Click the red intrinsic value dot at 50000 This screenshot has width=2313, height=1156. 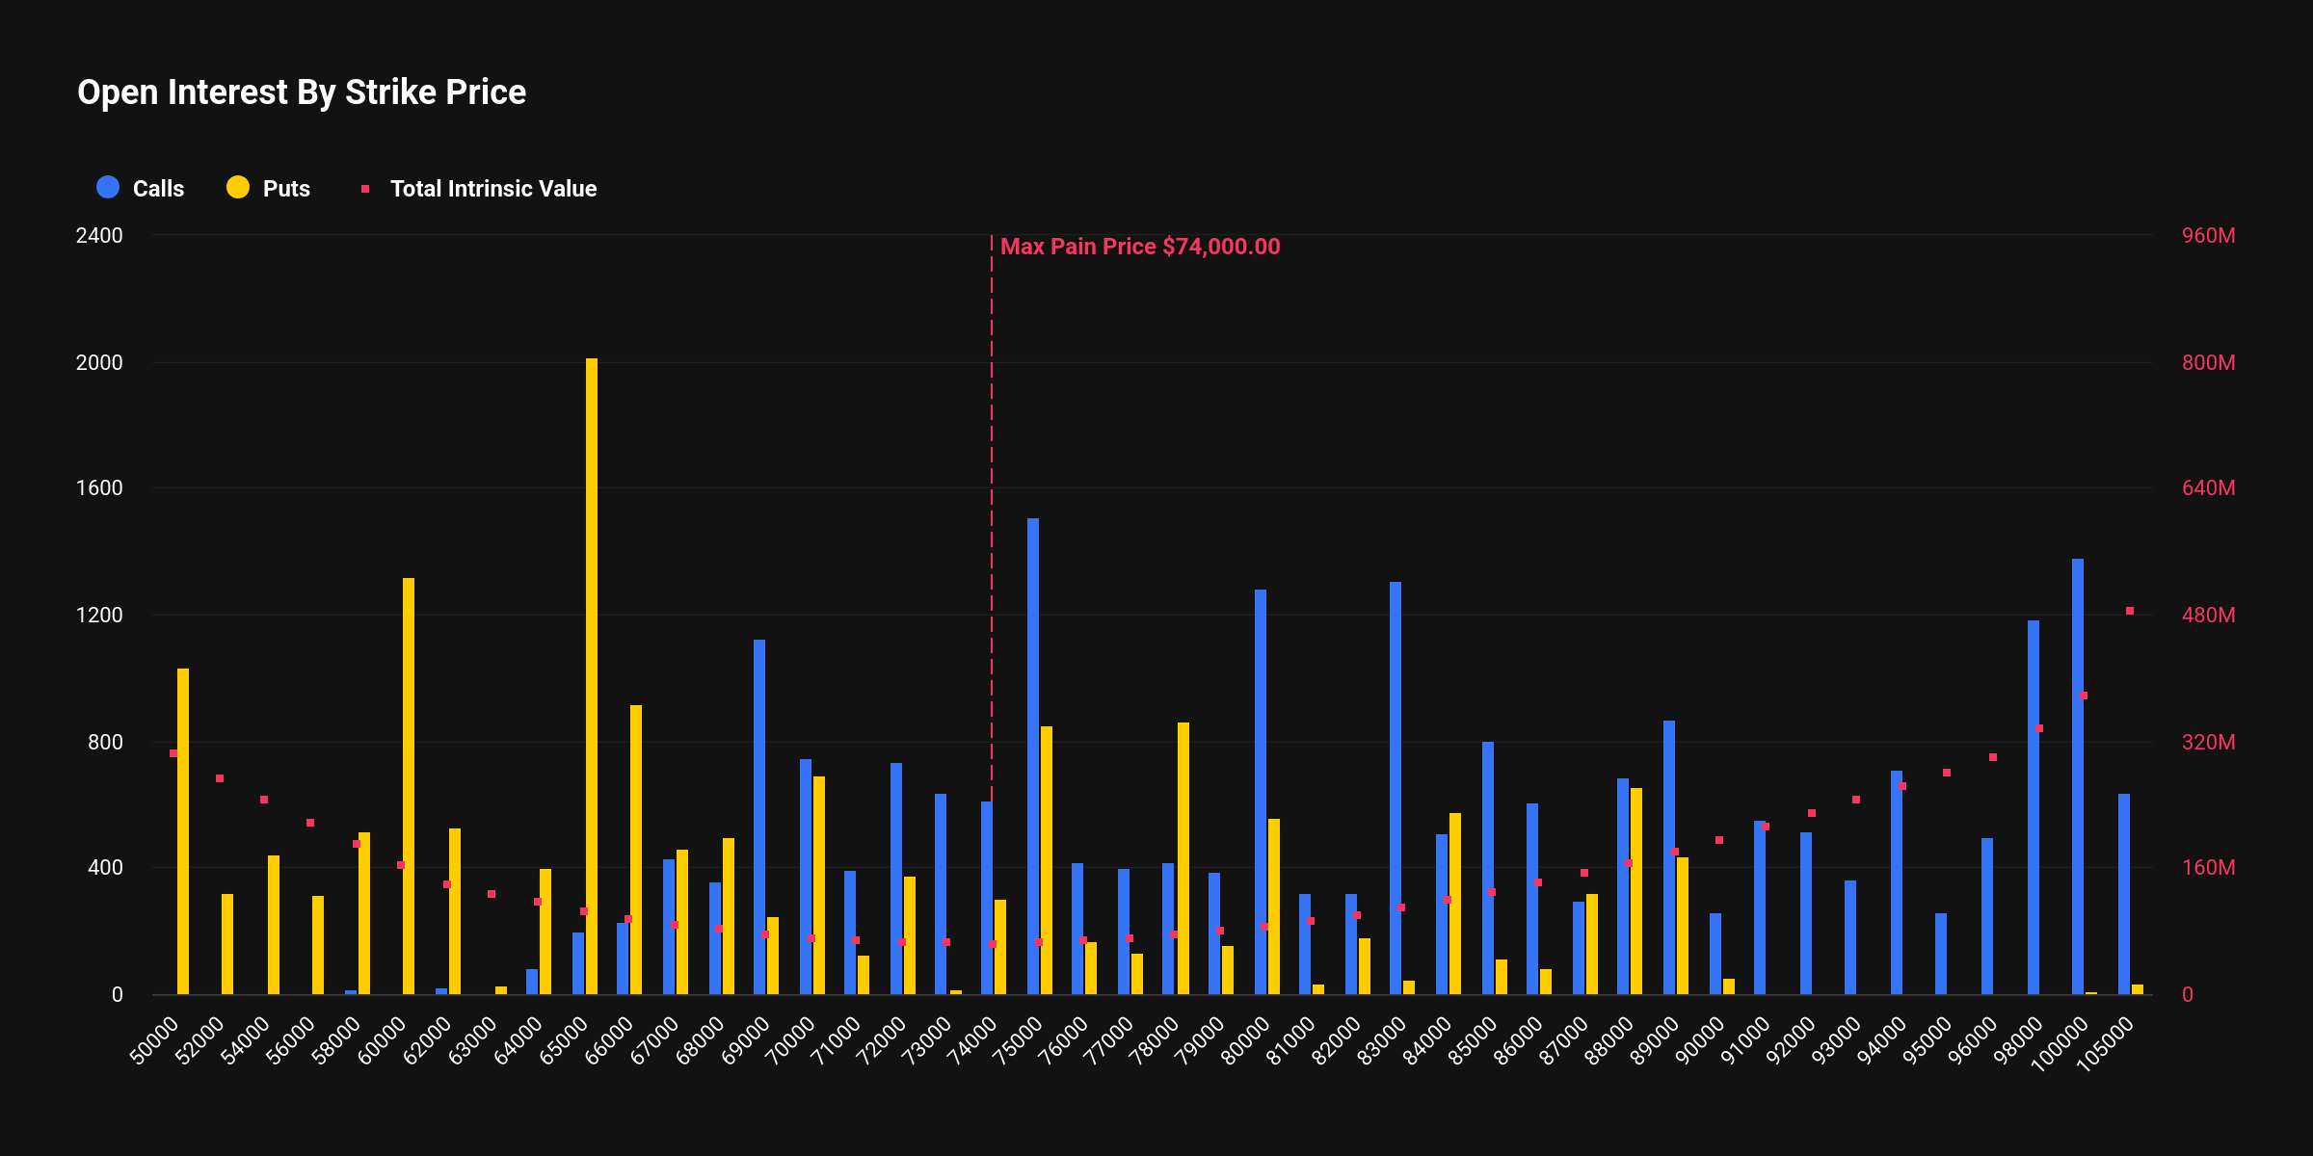click(173, 753)
